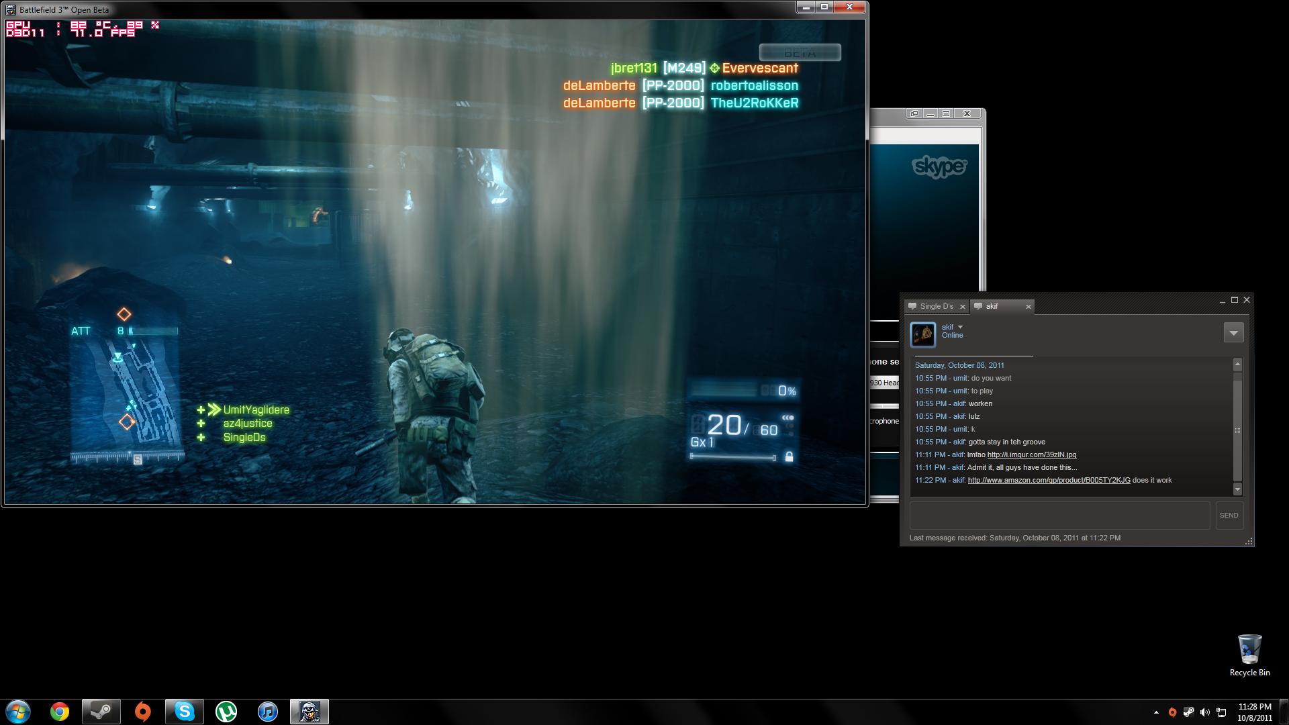The height and width of the screenshot is (725, 1289).
Task: Click the Origin system tray icon
Action: tap(1172, 712)
